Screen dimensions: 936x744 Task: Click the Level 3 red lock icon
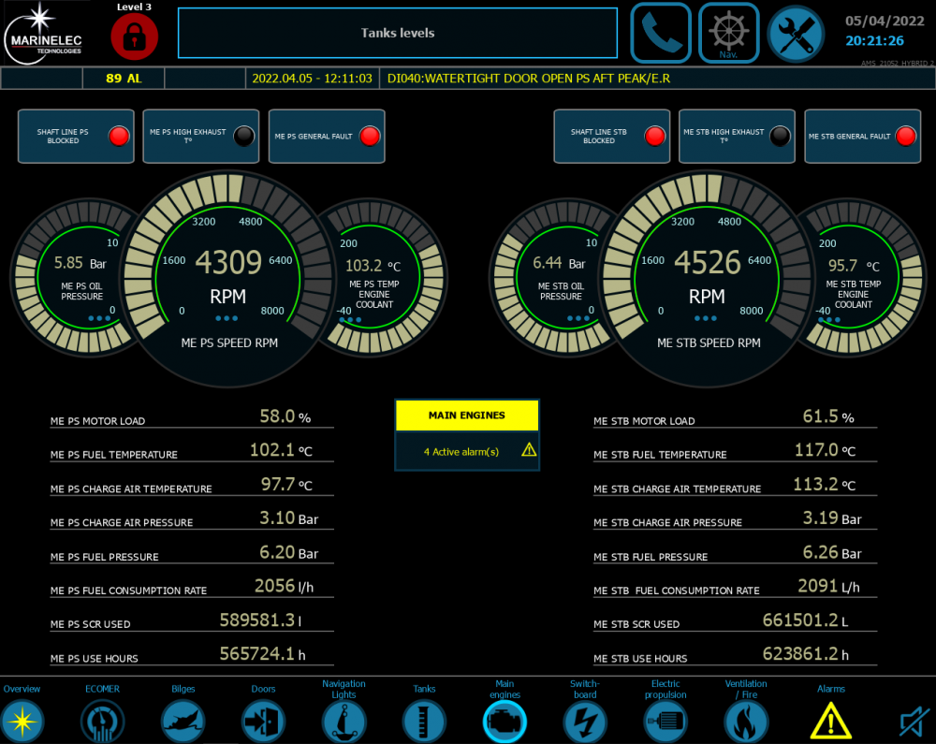click(134, 36)
